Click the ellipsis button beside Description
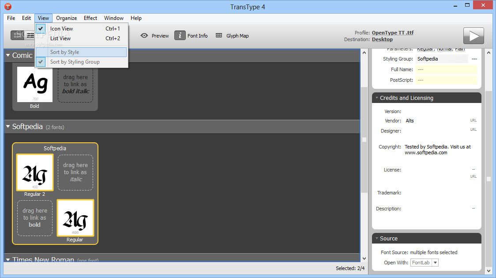 (473, 208)
